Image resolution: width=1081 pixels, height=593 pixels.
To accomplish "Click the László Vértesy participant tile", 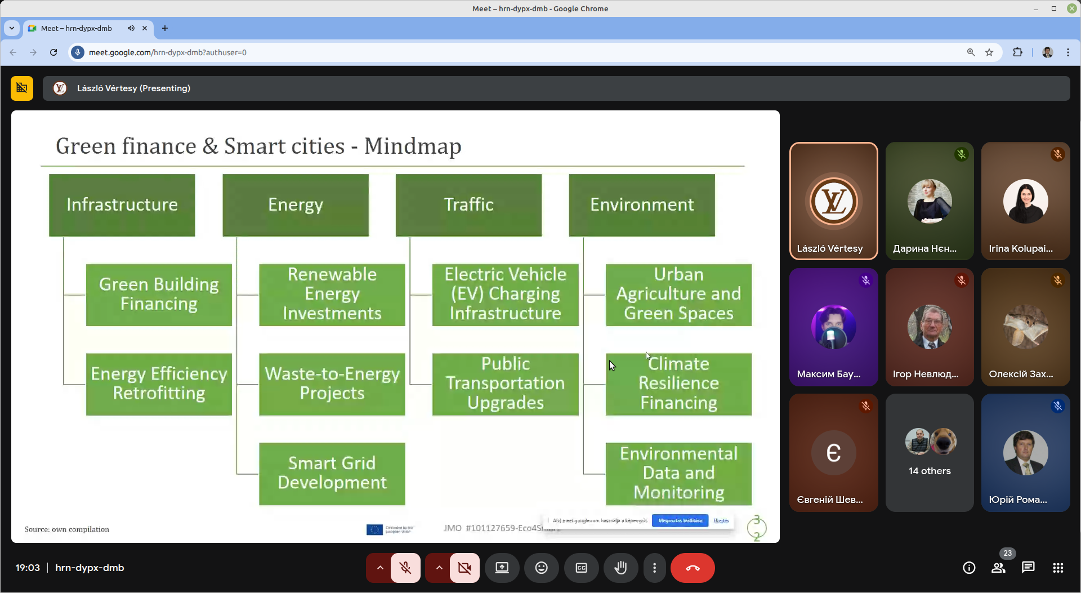I will point(833,201).
